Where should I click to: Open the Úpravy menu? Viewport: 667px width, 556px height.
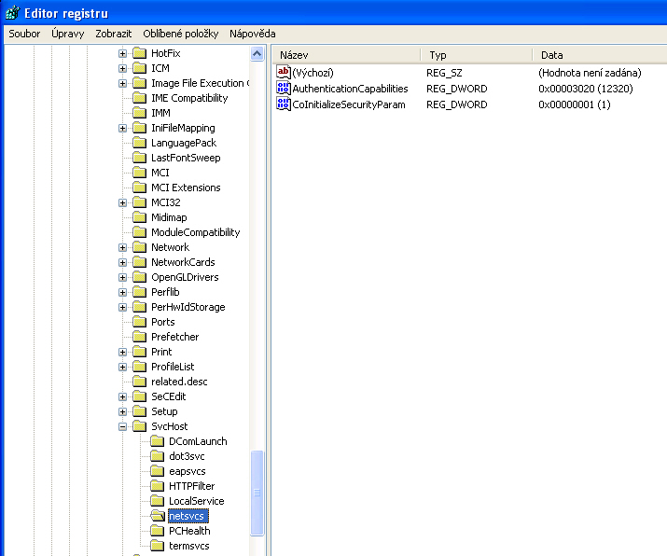point(68,34)
